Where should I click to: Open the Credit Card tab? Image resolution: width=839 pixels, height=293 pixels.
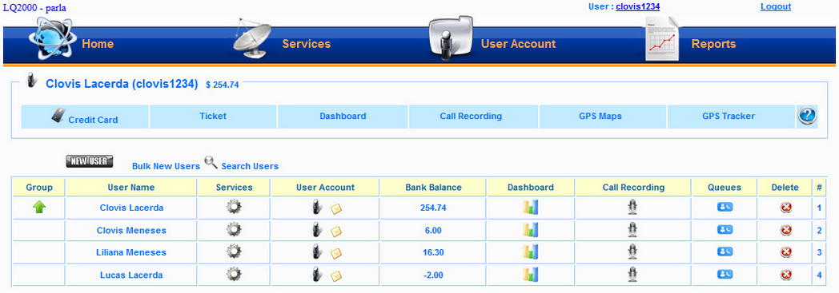click(85, 117)
